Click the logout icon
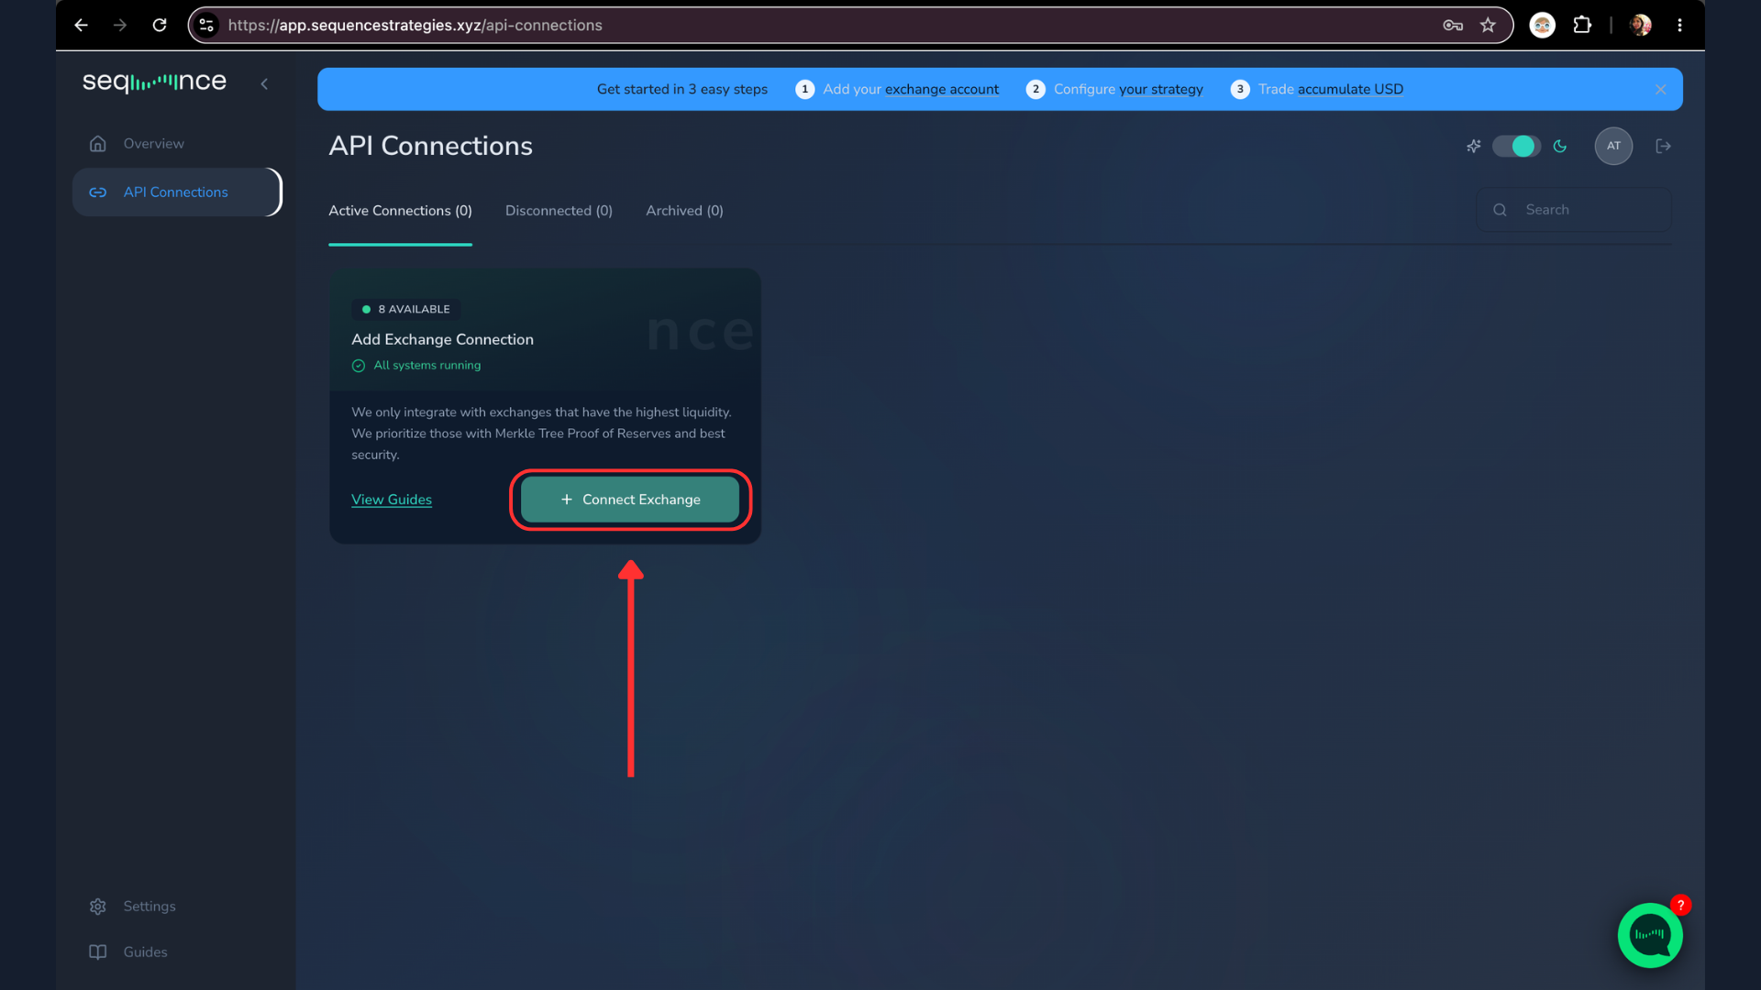1761x990 pixels. coord(1663,146)
